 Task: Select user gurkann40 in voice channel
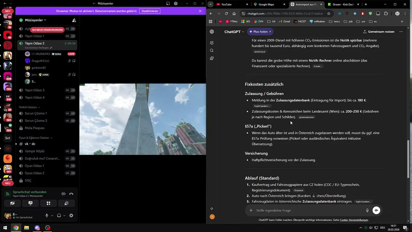point(39,68)
